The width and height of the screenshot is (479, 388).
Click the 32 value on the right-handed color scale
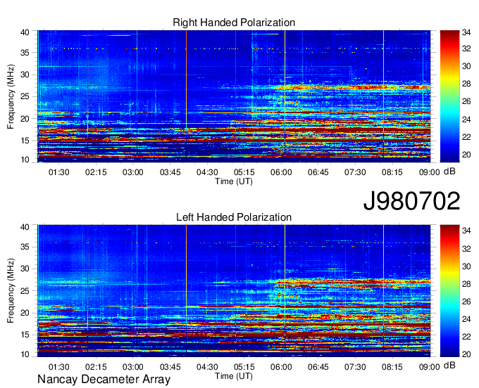tap(466, 48)
